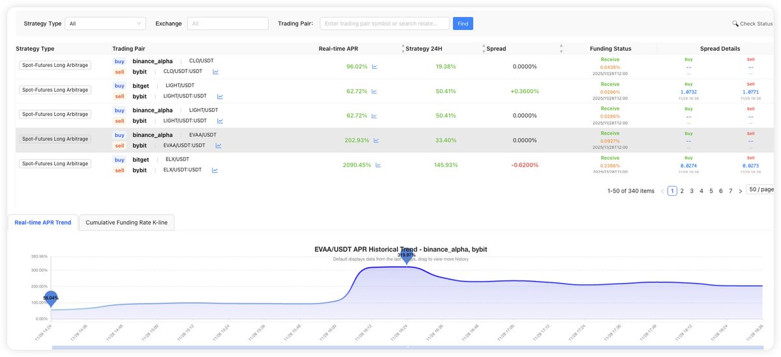Click the Check Status link
The image size is (781, 357).
coord(756,23)
